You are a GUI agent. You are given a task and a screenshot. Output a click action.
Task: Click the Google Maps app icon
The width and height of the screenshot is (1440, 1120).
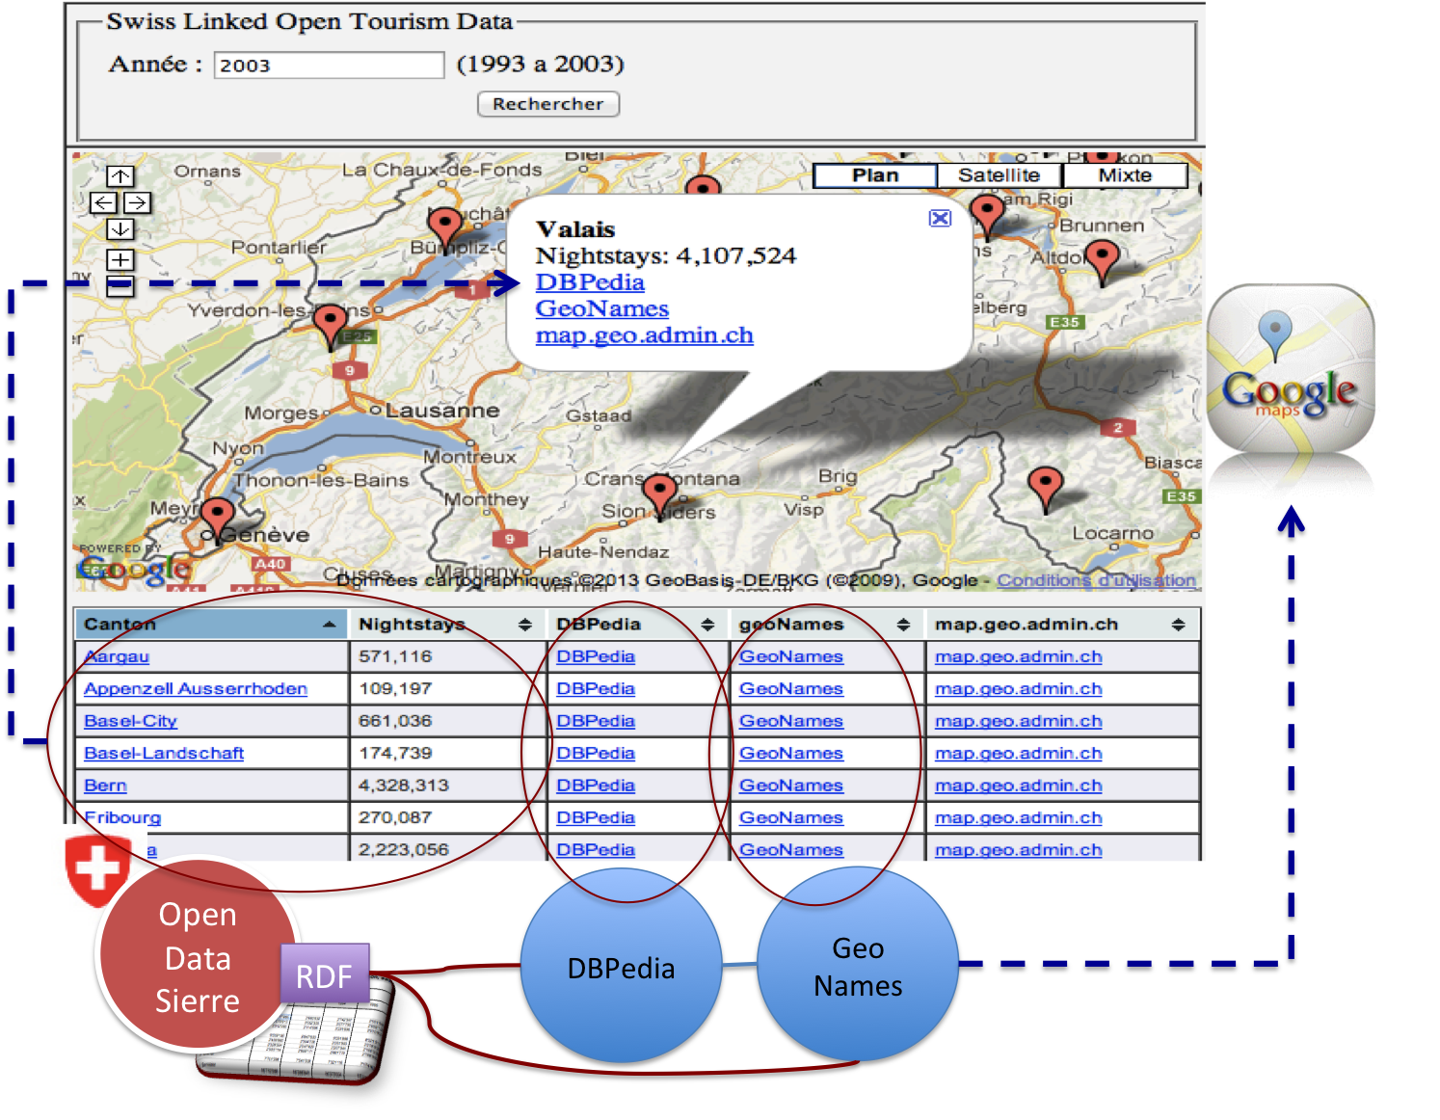pos(1291,367)
